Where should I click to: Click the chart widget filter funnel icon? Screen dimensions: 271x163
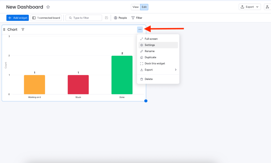coord(23,29)
